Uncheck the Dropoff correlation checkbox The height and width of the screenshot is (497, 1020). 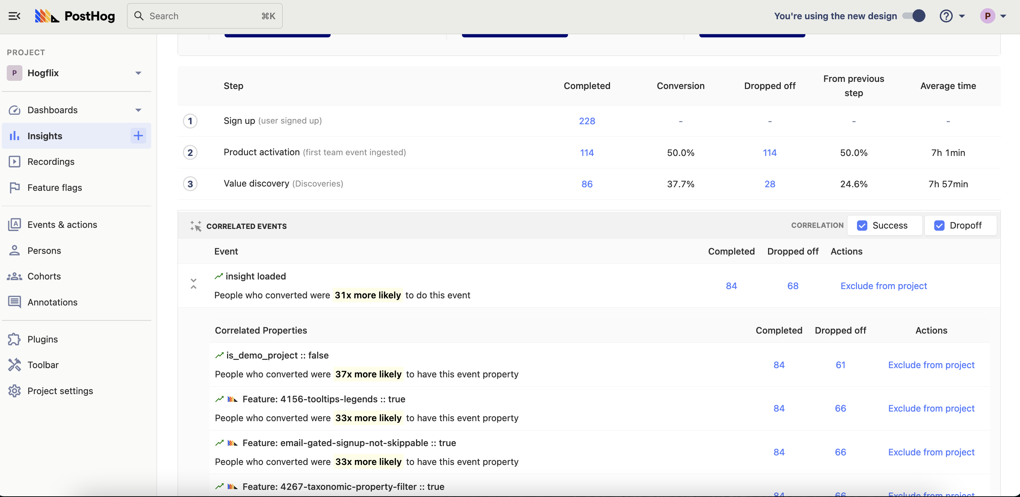pos(939,225)
